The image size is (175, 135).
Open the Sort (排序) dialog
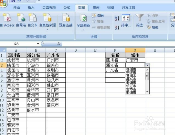(x=126, y=20)
